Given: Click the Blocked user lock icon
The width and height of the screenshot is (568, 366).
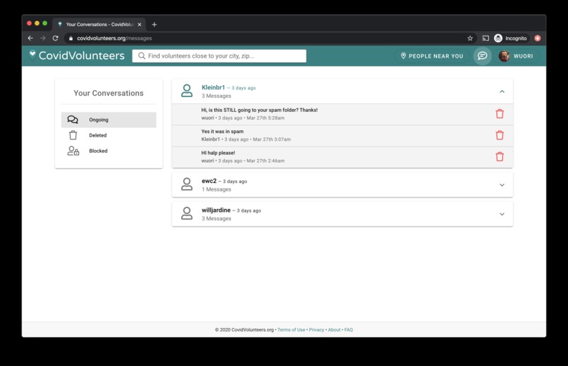Looking at the screenshot, I should click(73, 151).
